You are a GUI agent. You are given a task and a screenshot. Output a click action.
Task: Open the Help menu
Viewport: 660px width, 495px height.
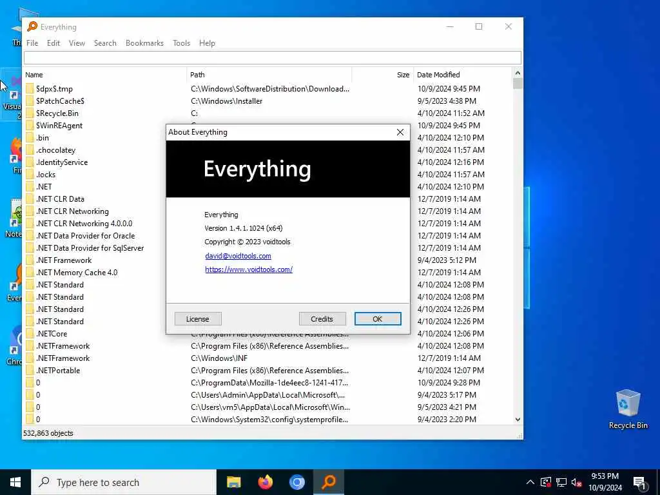(207, 43)
